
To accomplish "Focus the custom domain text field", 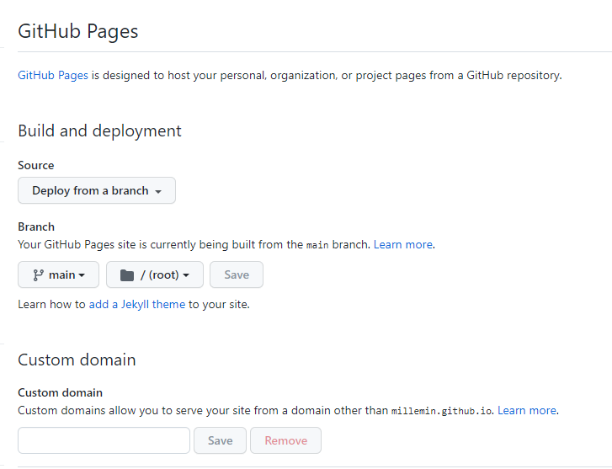I will 104,440.
